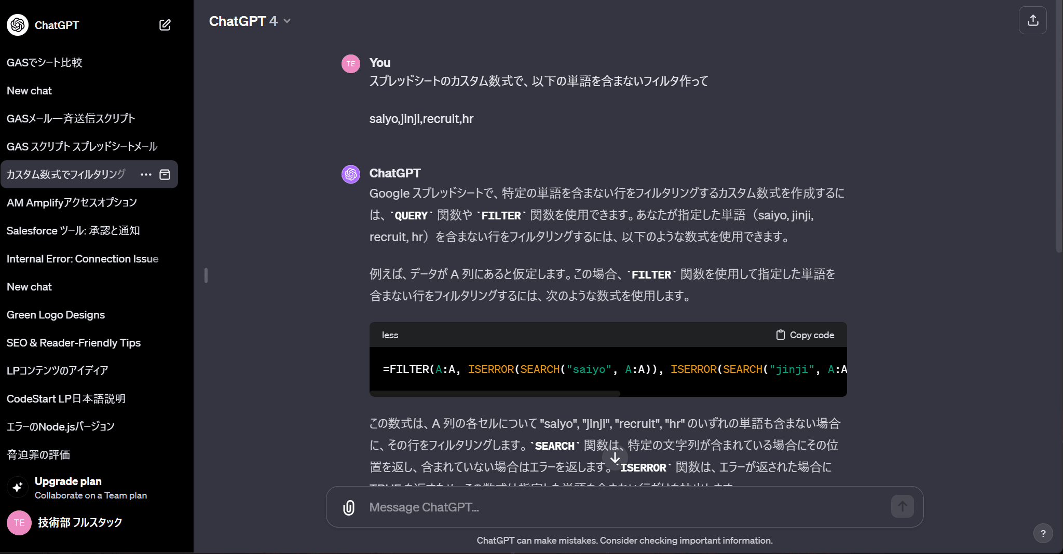Click the ChatGPT logo in sidebar
The width and height of the screenshot is (1063, 554).
(18, 25)
